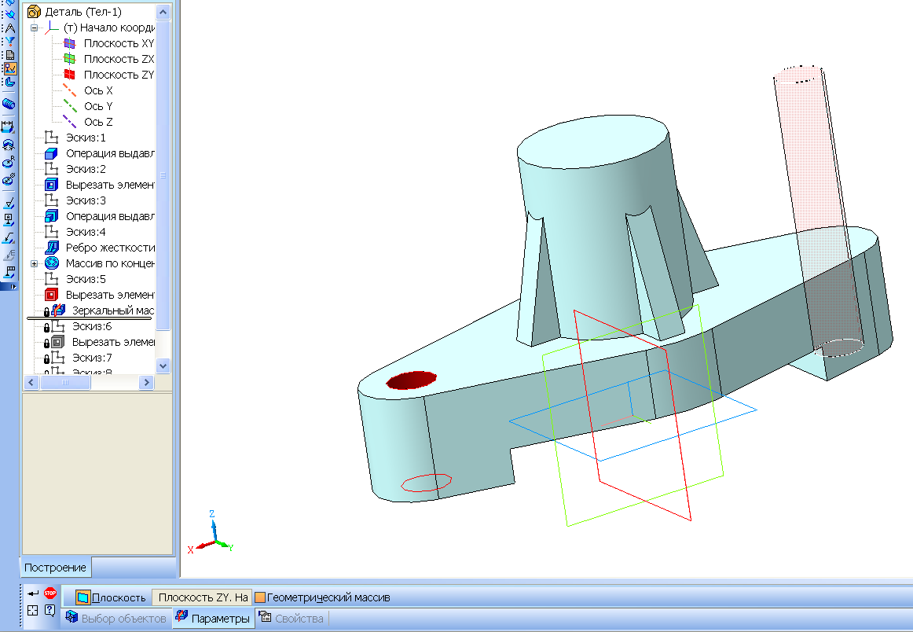The height and width of the screenshot is (632, 913).
Task: Expand the Массив по концентрической сетке node
Action: click(34, 263)
